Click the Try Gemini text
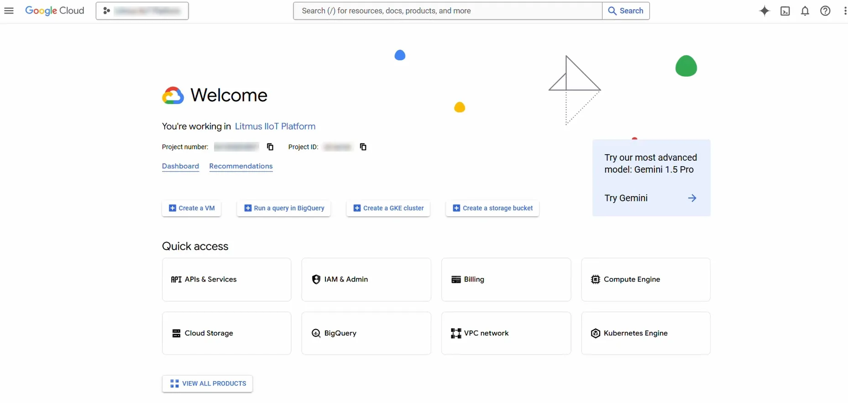 tap(626, 198)
